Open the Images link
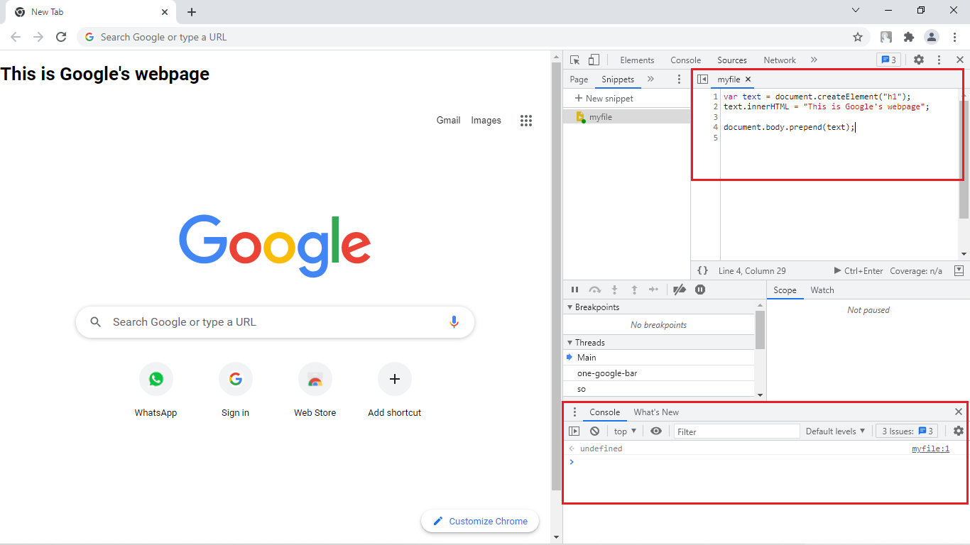The width and height of the screenshot is (970, 545). pyautogui.click(x=486, y=121)
